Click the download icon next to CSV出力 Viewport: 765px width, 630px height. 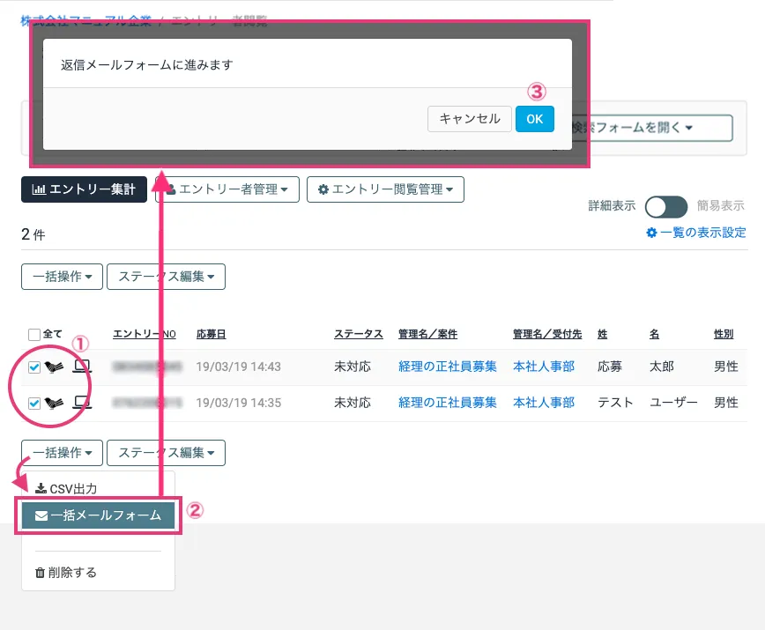coord(41,488)
